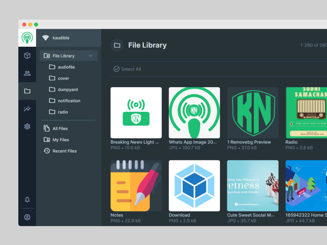Select the folder icon in the left sidebar
327x245 pixels.
27,91
